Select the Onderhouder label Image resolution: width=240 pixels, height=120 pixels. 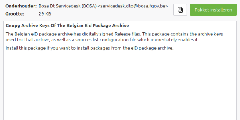21,6
